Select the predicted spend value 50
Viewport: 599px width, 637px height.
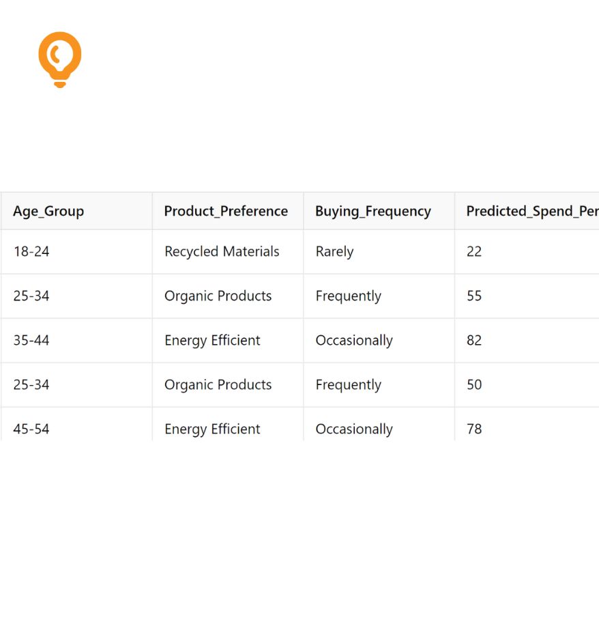tap(474, 384)
